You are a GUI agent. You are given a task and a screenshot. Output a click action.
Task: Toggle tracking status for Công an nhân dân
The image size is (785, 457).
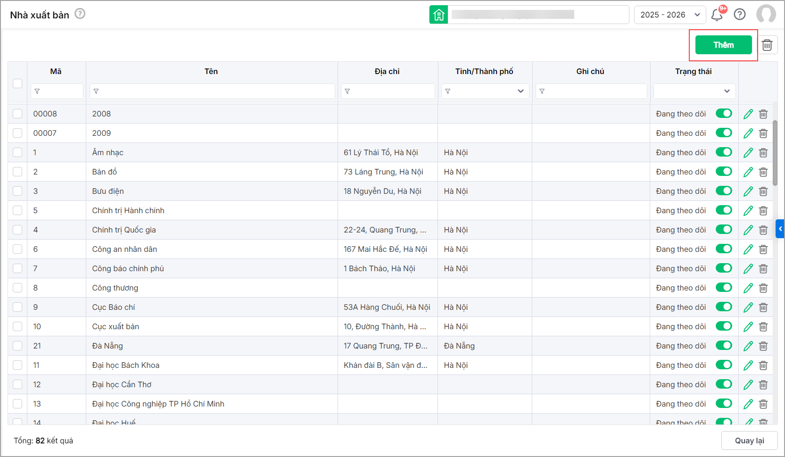click(723, 249)
